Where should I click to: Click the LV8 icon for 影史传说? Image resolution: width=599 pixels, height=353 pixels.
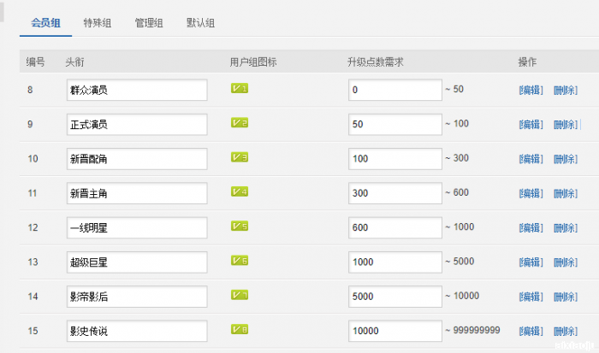point(240,329)
